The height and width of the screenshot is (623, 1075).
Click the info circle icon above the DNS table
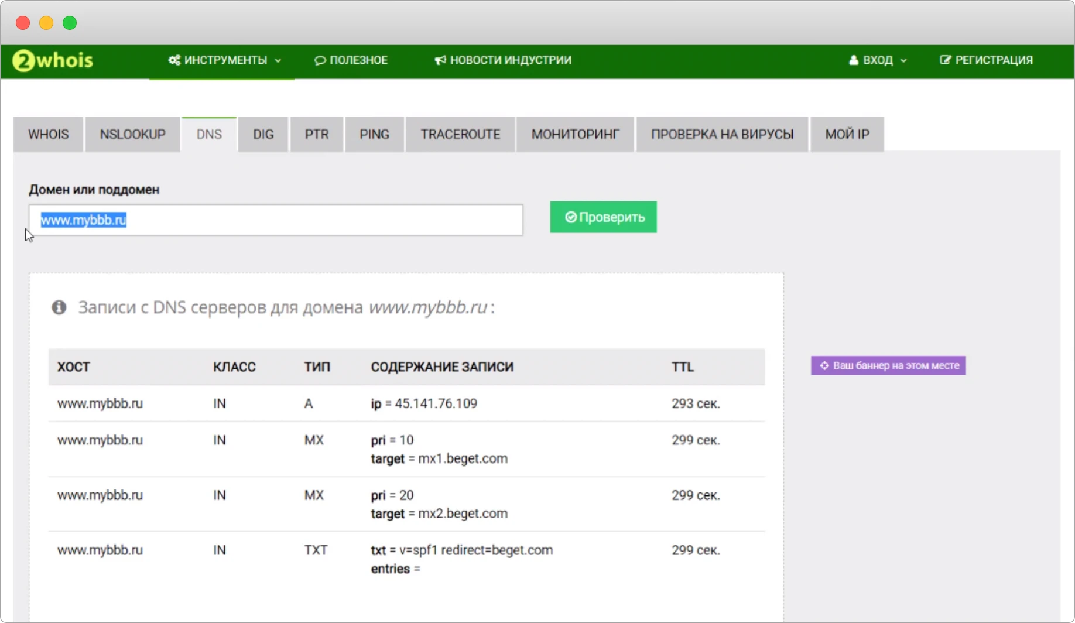(x=59, y=307)
